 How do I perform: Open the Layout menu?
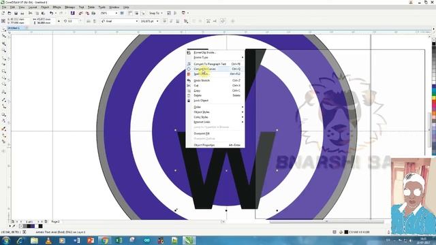pyautogui.click(x=33, y=7)
